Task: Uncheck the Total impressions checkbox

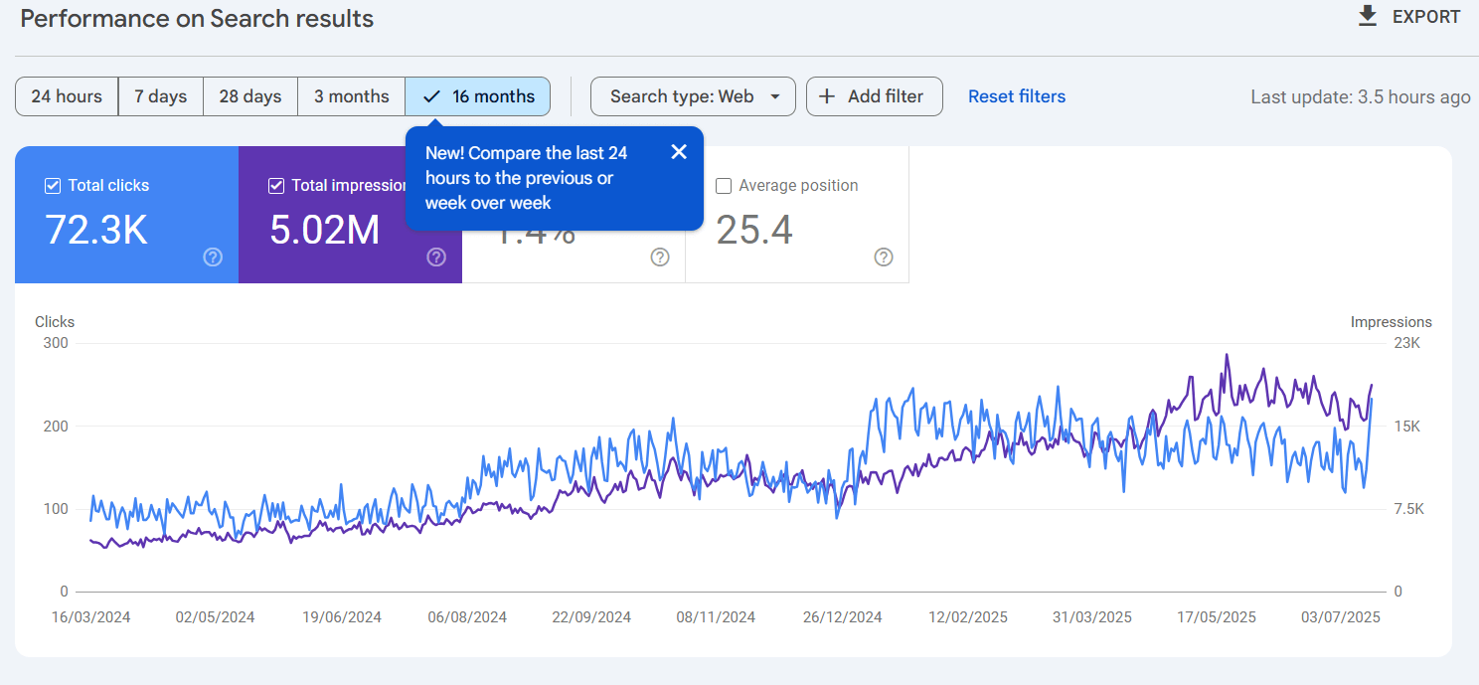Action: coord(276,186)
